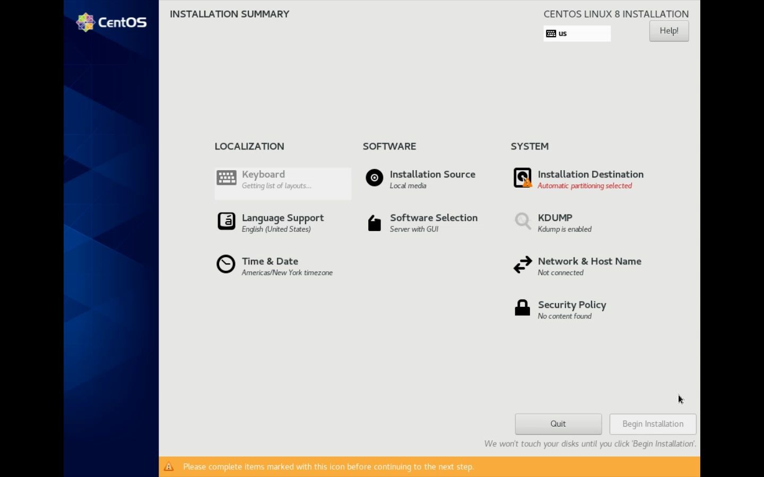Open the Installation Source title
This screenshot has width=764, height=477.
tap(432, 174)
